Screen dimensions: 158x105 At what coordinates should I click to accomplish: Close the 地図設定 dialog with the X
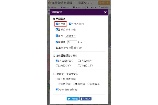(105, 12)
